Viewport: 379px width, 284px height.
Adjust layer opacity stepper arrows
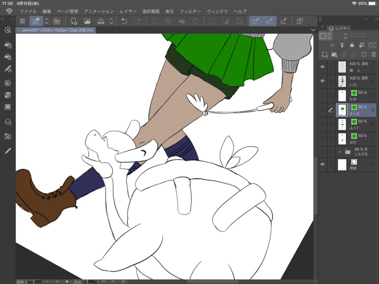click(x=345, y=36)
